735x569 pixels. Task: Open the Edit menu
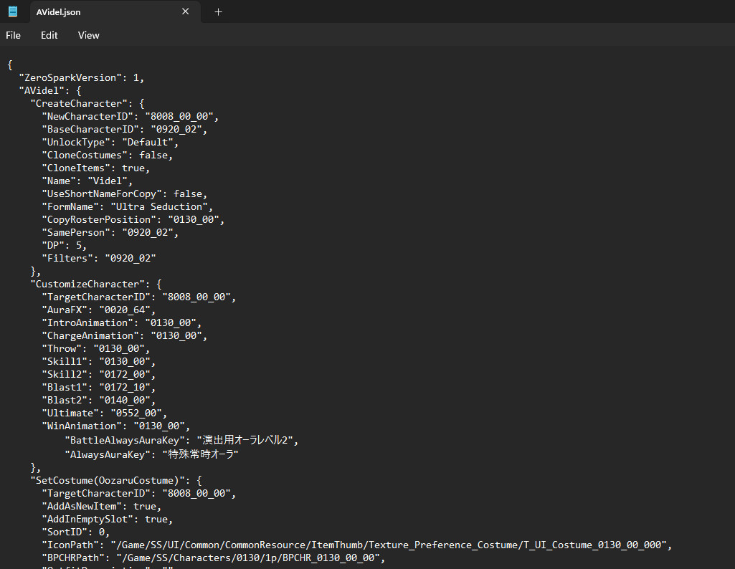tap(49, 35)
